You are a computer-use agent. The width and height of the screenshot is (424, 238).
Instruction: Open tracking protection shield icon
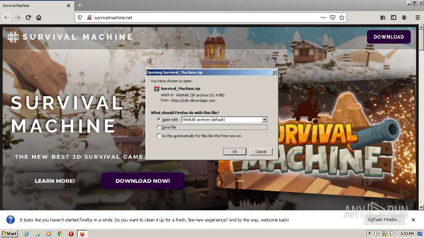(80, 18)
